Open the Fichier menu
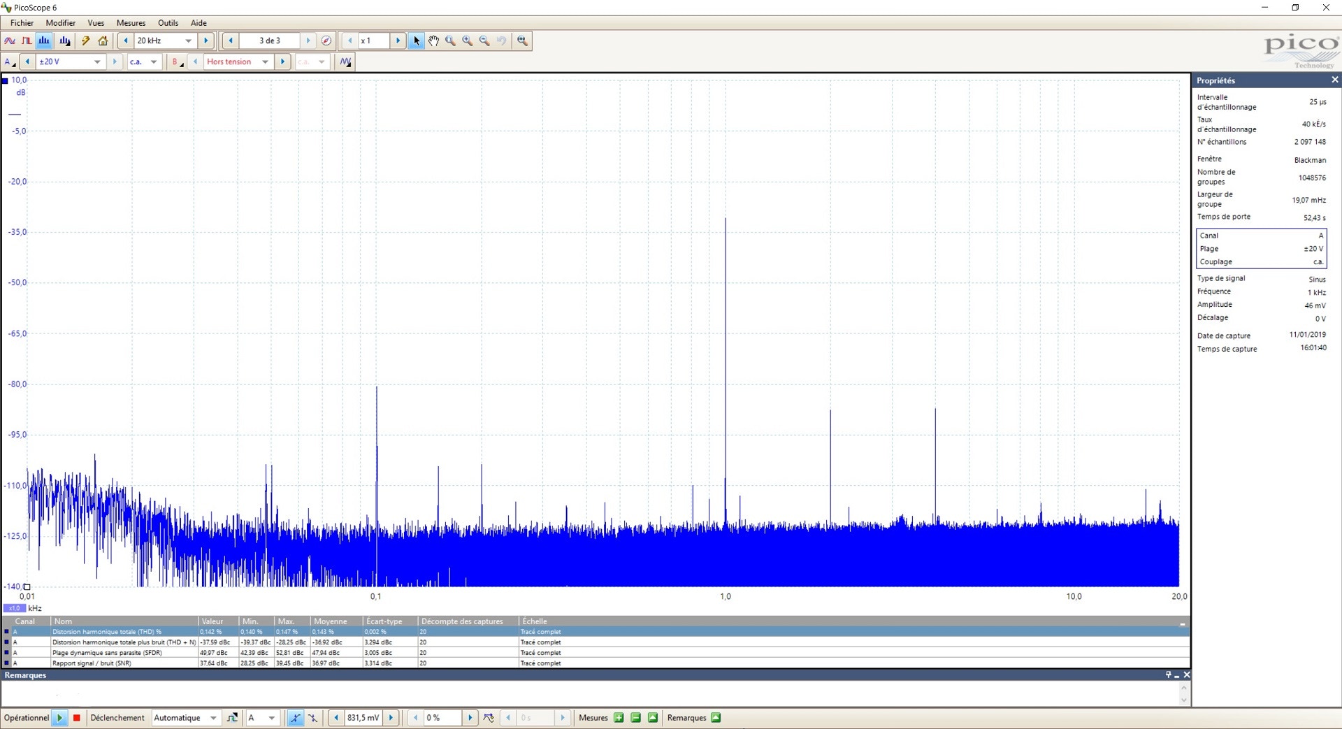The height and width of the screenshot is (729, 1342). pyautogui.click(x=22, y=23)
